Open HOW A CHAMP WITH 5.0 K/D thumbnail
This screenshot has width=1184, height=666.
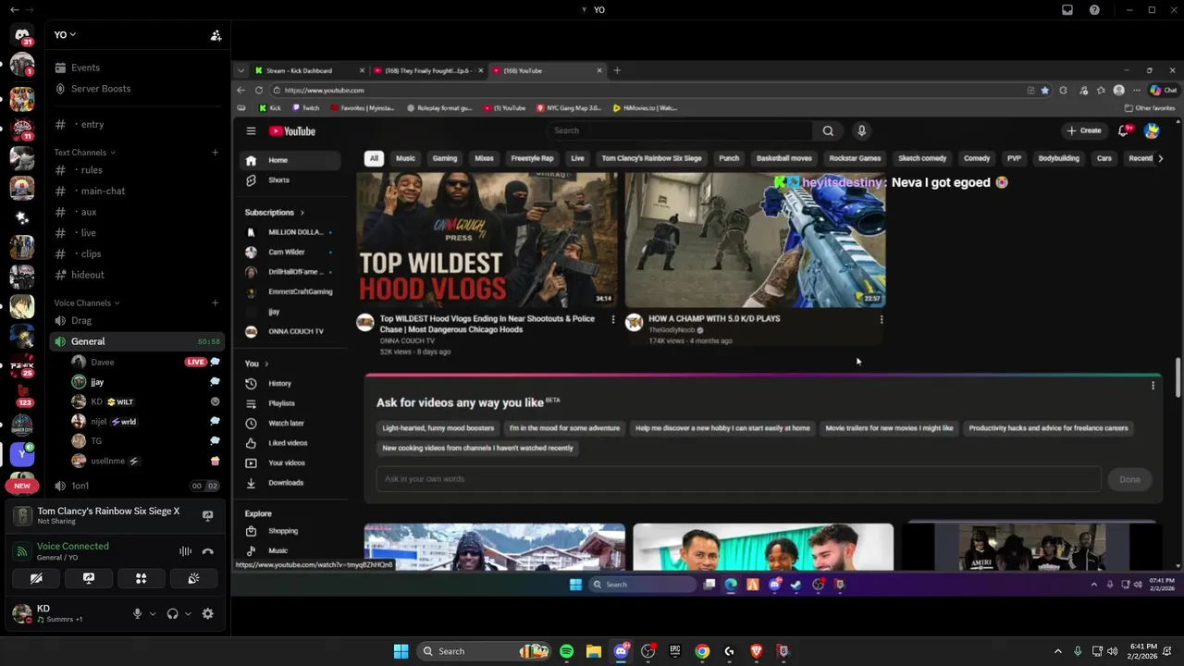[x=755, y=240]
